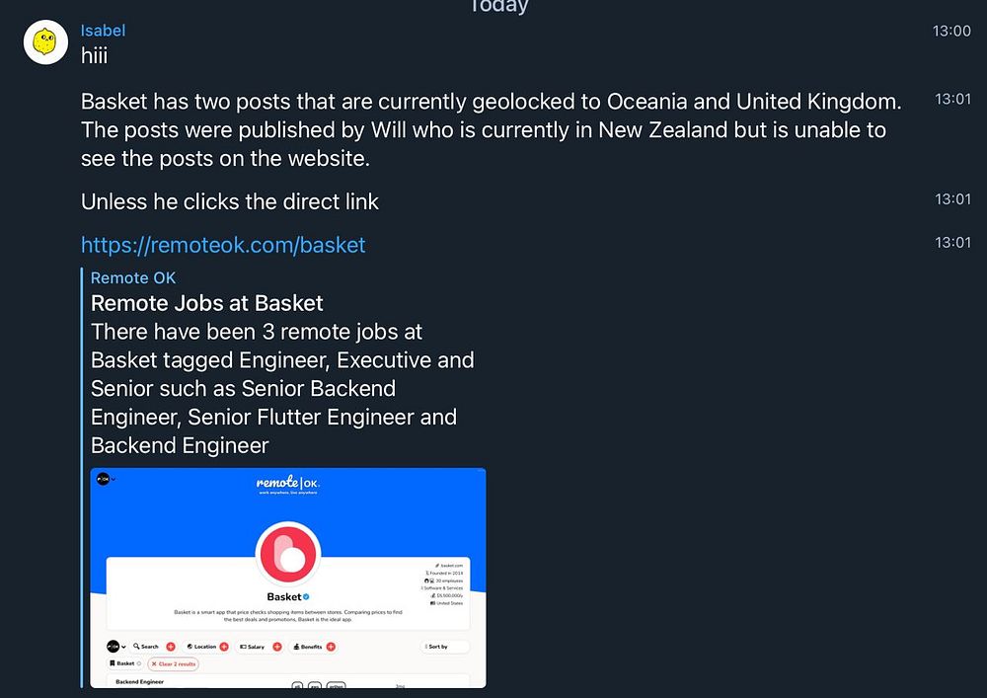The width and height of the screenshot is (987, 698).
Task: Open the remoteok.com/basket link
Action: [223, 245]
